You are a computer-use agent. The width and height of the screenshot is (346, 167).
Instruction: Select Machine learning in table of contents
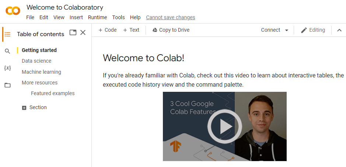(x=41, y=72)
